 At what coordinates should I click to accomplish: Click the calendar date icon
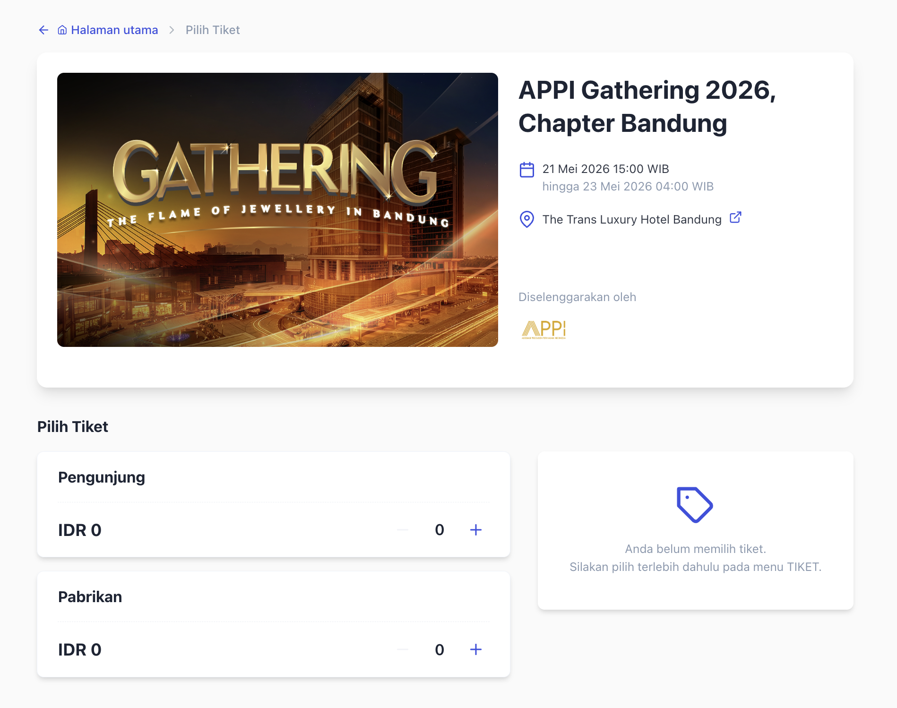tap(527, 170)
